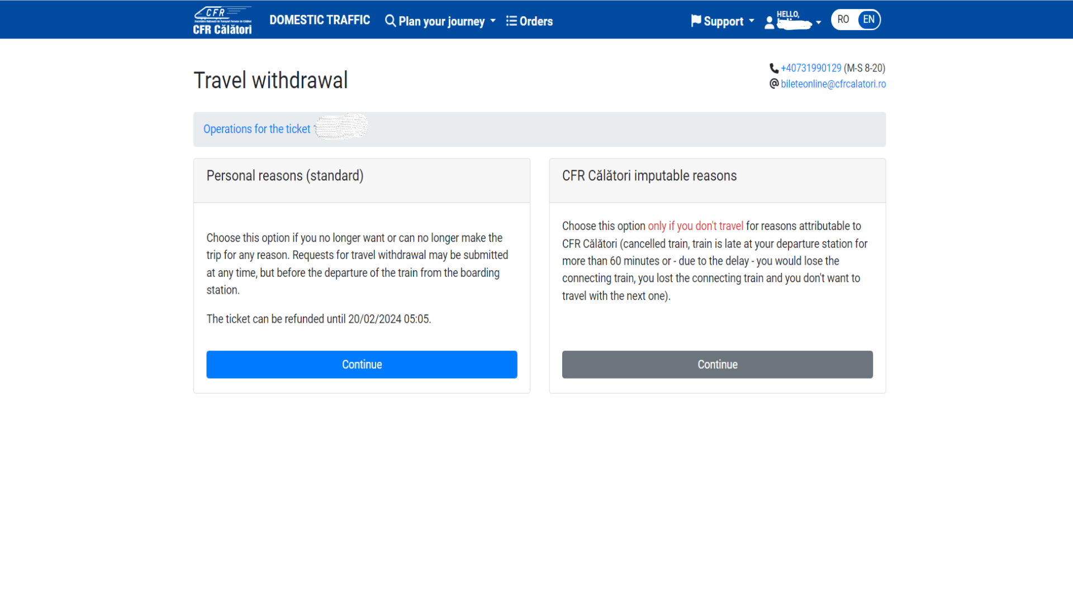Switch language to RO
The image size is (1073, 603).
[843, 20]
